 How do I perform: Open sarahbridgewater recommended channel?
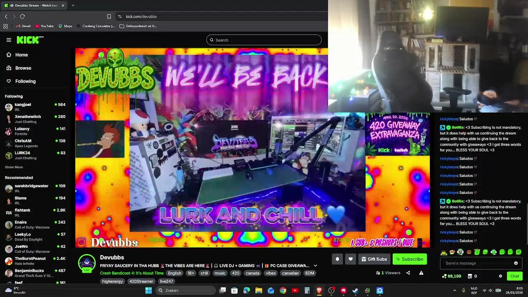35,188
